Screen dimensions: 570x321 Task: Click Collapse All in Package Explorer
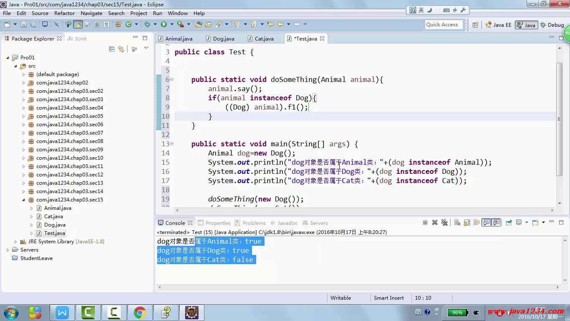pos(112,49)
